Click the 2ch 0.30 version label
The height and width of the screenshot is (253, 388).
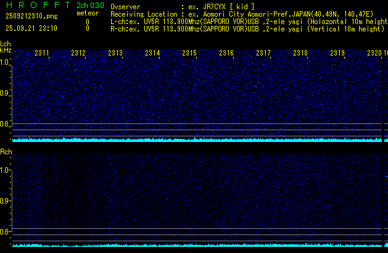90,5
